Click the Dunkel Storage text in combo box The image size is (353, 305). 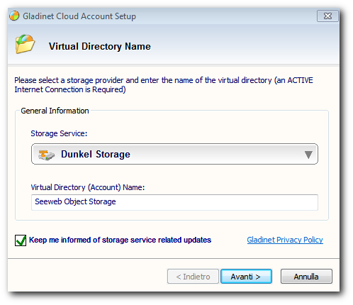[x=96, y=154]
